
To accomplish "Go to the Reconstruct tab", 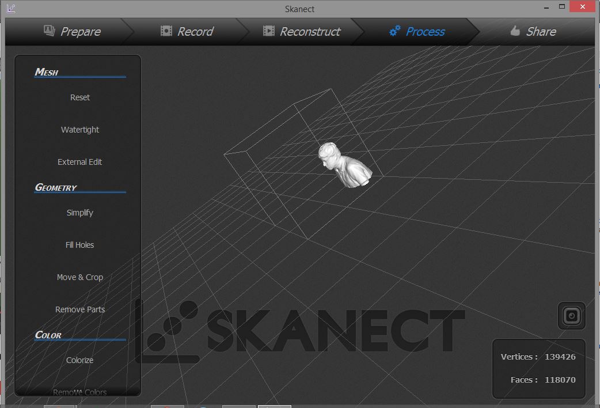I will (302, 32).
